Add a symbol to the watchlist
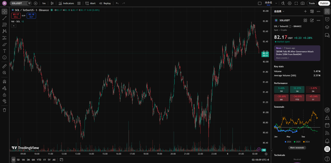331x163 pixels. tap(305, 11)
